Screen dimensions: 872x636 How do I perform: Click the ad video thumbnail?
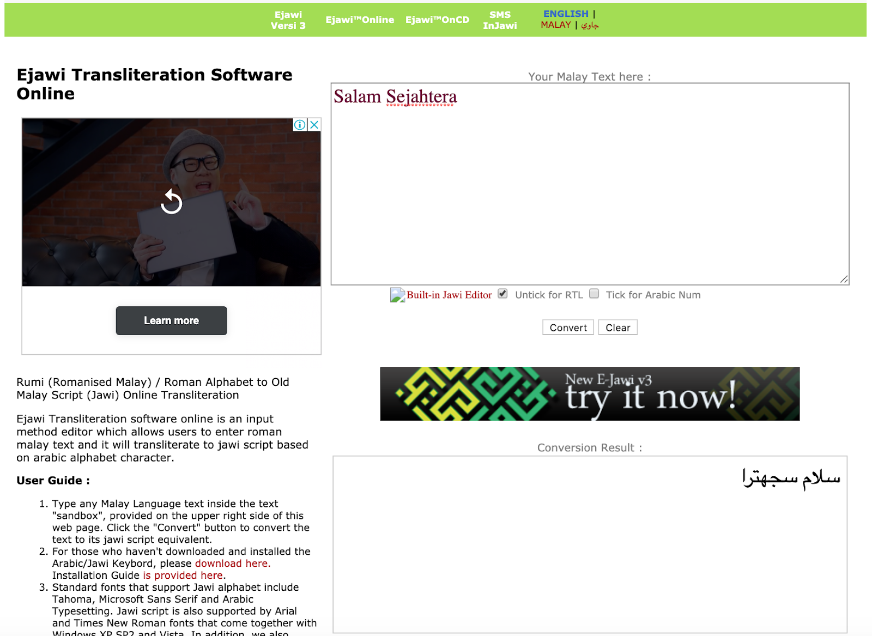(171, 202)
